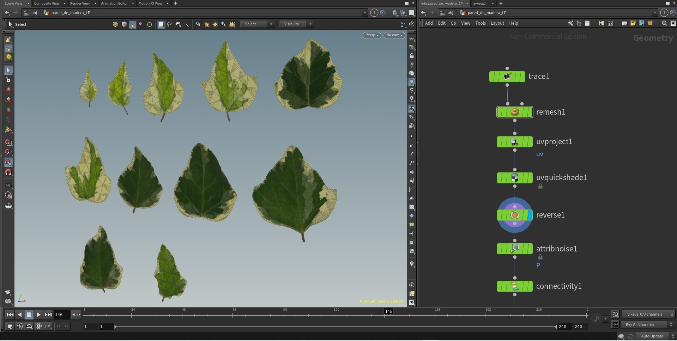Expand the No cam dropdown

(x=394, y=35)
